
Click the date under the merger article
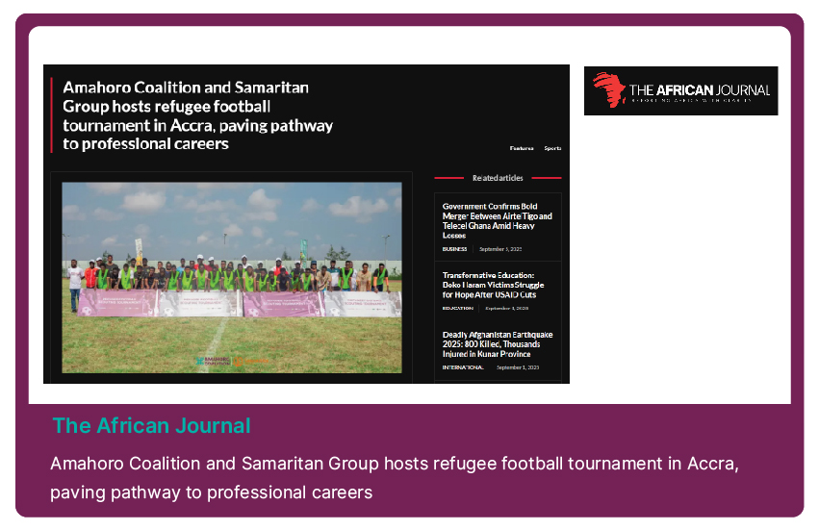[500, 249]
